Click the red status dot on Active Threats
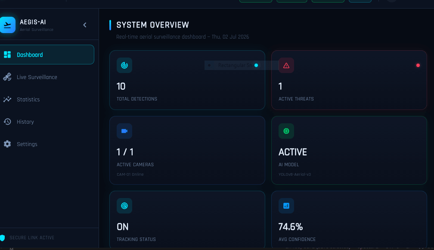Screen dimensions: 434x250 pos(418,65)
